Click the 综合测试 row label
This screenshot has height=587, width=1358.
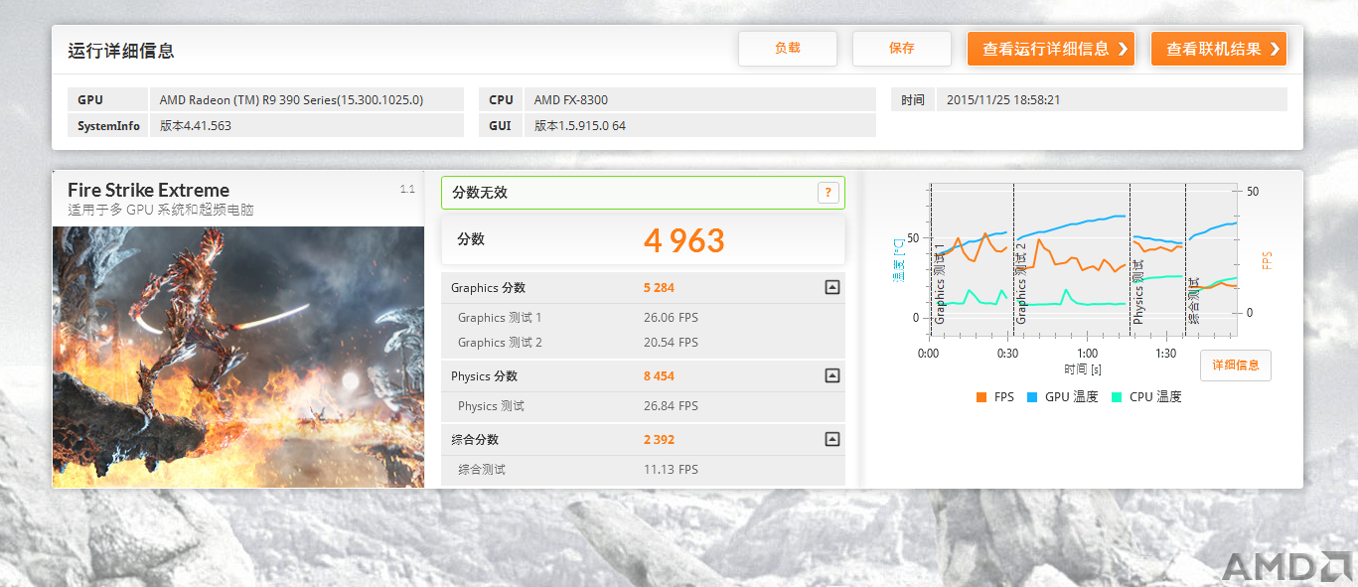click(x=482, y=470)
